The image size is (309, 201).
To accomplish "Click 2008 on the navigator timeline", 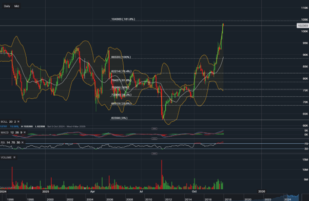I will pos(129,199).
